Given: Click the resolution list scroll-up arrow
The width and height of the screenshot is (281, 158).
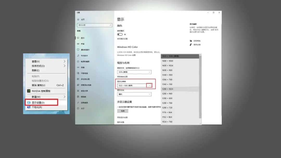Looking at the screenshot, I should [x=200, y=55].
